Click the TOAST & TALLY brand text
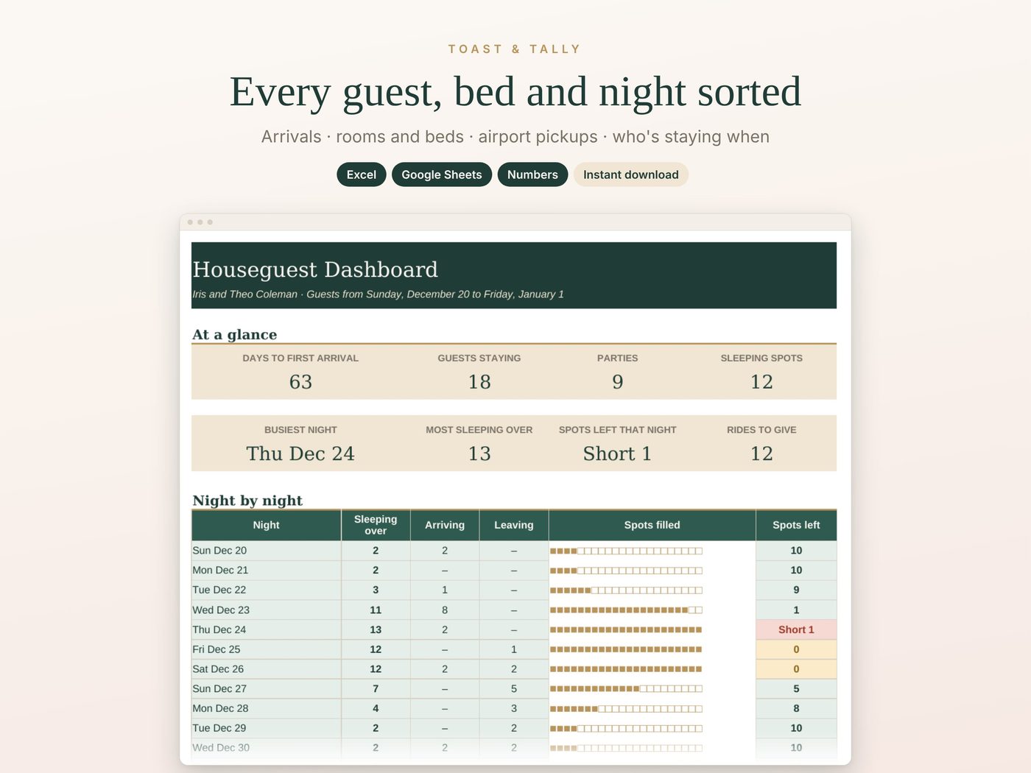The width and height of the screenshot is (1031, 773). tap(515, 49)
